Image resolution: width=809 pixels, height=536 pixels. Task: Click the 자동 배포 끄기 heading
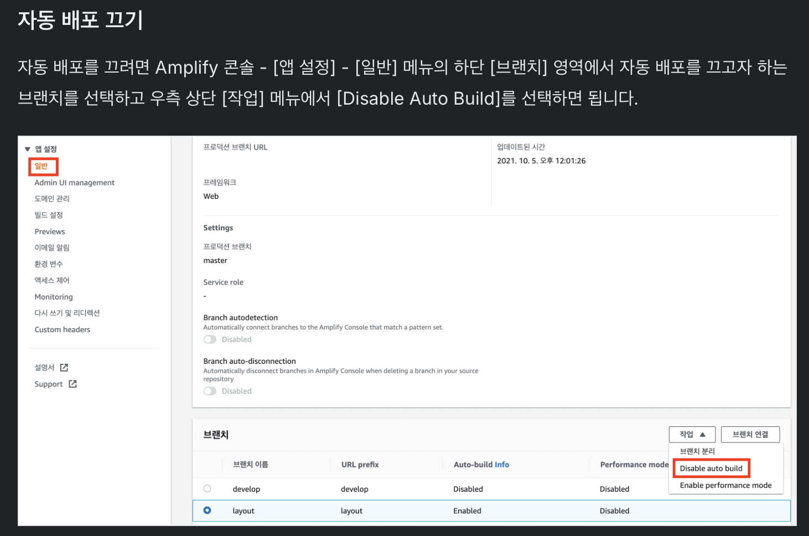coord(80,20)
